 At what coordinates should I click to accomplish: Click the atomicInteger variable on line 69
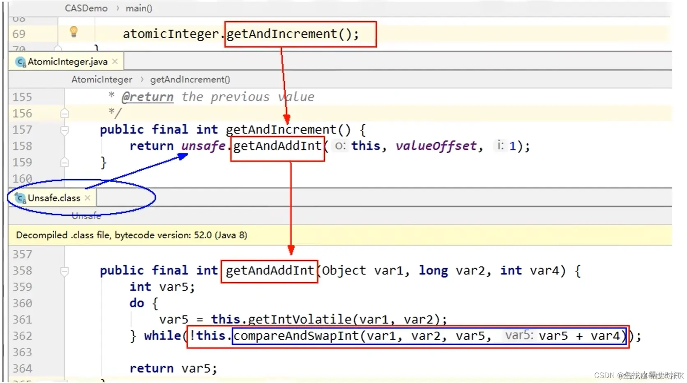(171, 34)
